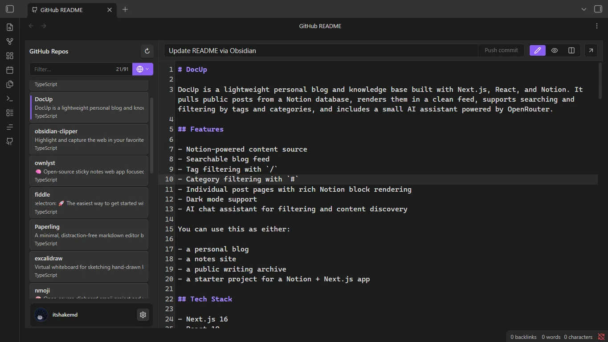This screenshot has height=342, width=608.
Task: Expand the tab list chevron dropdown
Action: [584, 9]
